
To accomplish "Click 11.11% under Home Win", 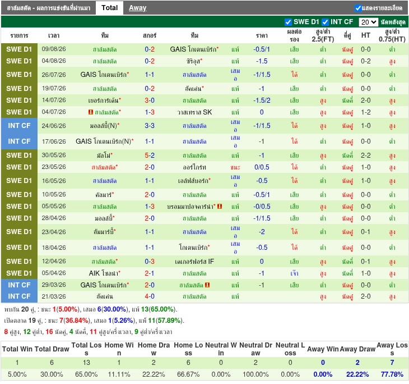I will (x=119, y=374).
